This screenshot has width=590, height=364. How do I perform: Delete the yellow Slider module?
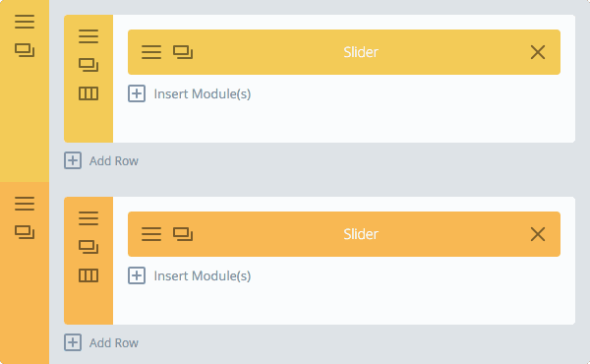538,52
